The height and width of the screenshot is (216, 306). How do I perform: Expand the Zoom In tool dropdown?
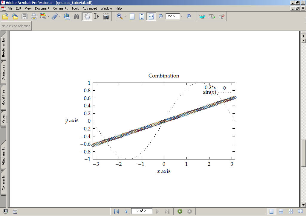click(x=125, y=16)
